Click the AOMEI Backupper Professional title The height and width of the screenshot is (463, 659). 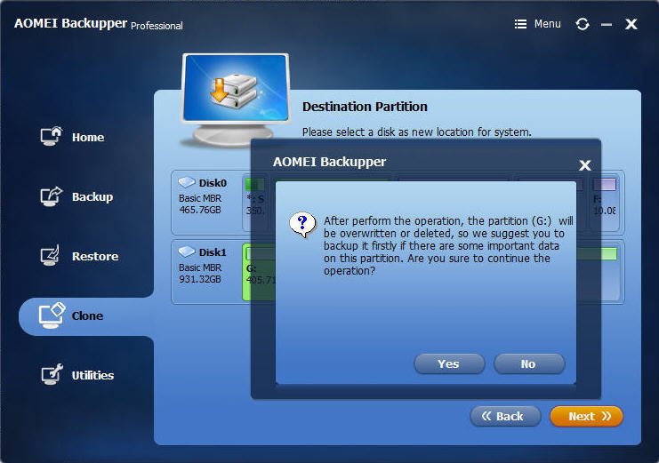99,23
